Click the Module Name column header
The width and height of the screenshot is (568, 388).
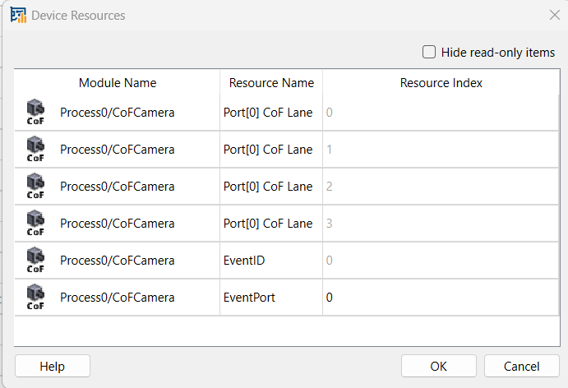pos(118,82)
